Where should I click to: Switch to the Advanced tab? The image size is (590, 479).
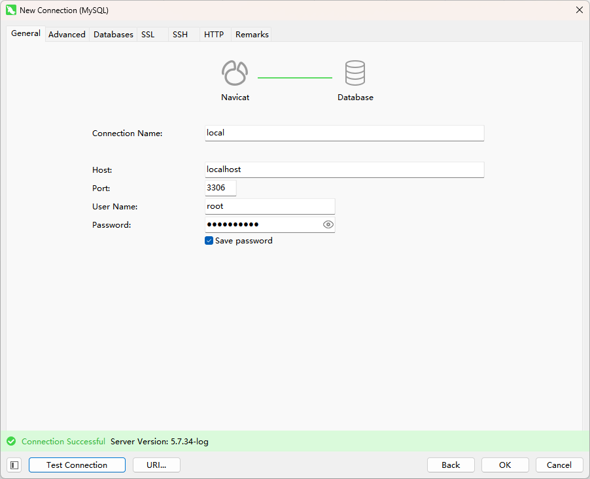click(67, 34)
